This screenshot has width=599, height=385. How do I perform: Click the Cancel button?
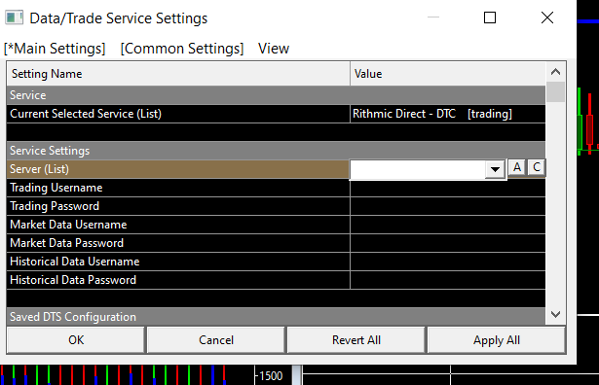click(x=216, y=340)
